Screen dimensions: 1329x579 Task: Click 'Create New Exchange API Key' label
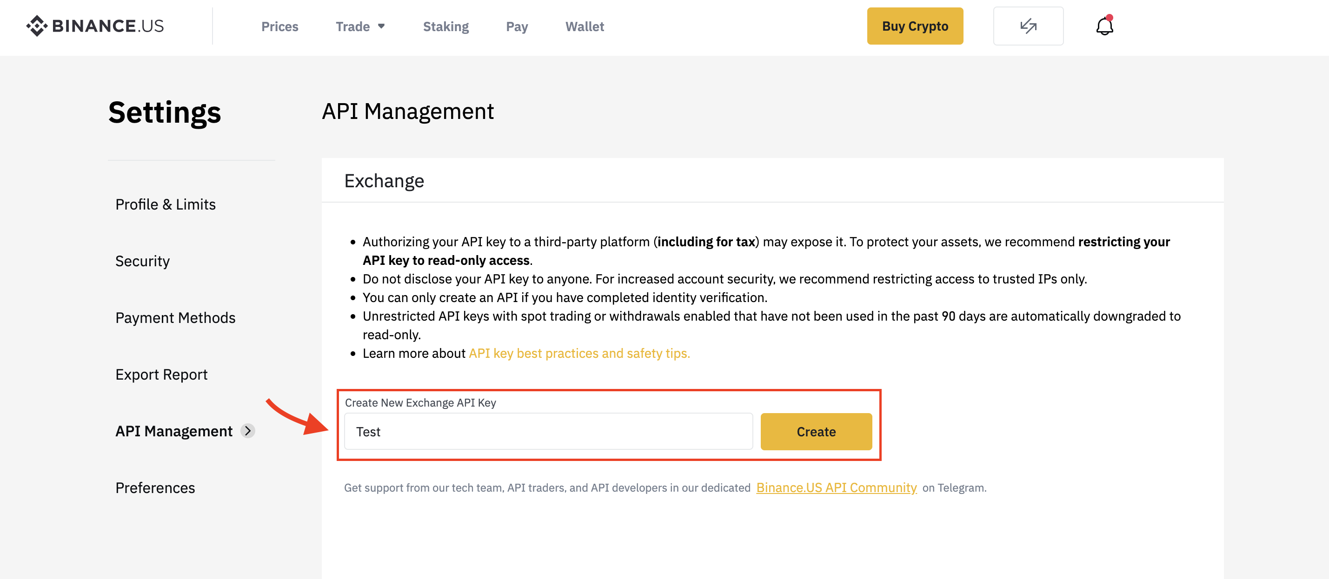click(x=420, y=403)
